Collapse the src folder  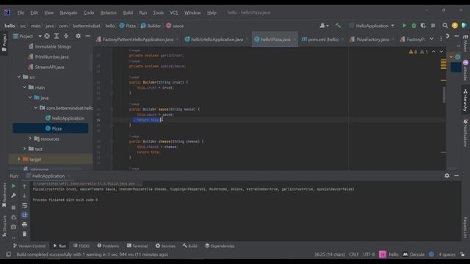[19, 77]
